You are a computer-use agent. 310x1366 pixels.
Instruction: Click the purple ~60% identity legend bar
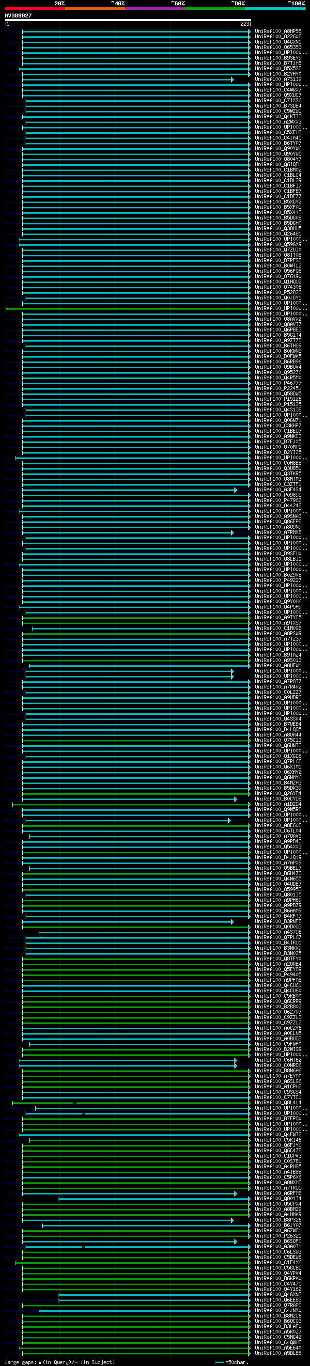155,9
